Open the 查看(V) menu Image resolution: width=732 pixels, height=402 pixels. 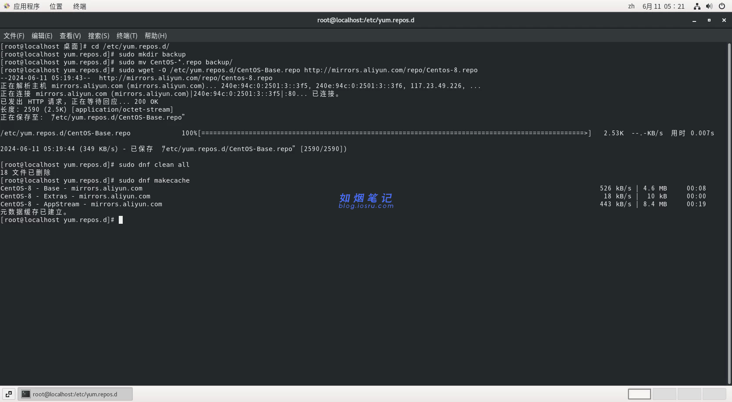click(x=70, y=36)
